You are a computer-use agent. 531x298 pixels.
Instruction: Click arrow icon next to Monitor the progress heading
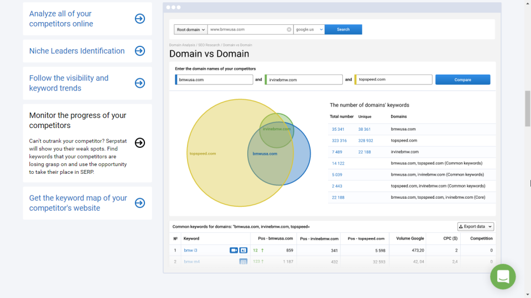[x=140, y=143]
